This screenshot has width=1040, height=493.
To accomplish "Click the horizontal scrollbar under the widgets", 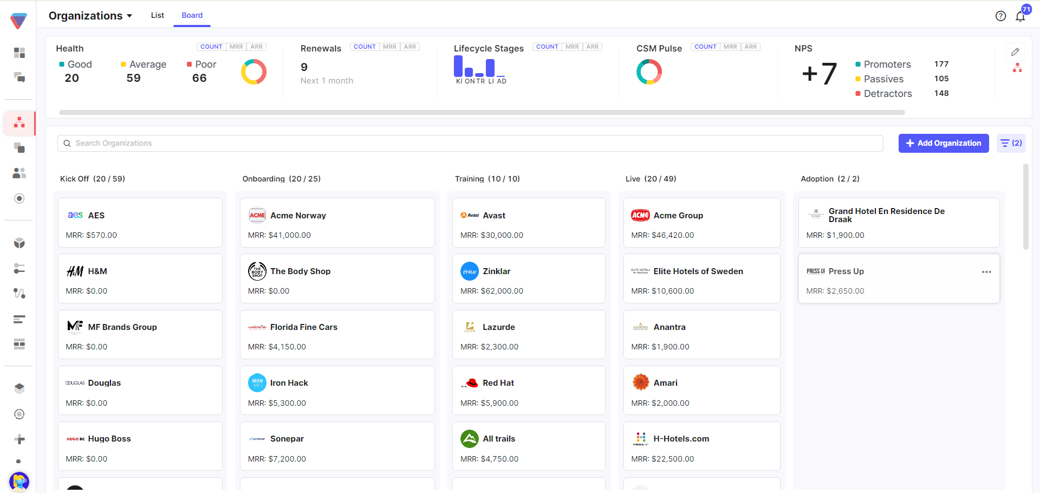I will [x=482, y=113].
